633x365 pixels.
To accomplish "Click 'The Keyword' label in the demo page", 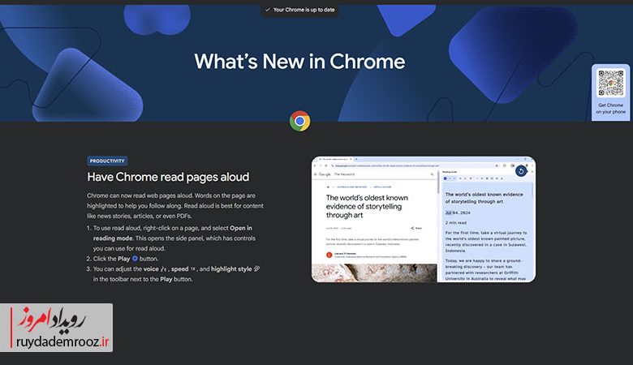I will (344, 174).
